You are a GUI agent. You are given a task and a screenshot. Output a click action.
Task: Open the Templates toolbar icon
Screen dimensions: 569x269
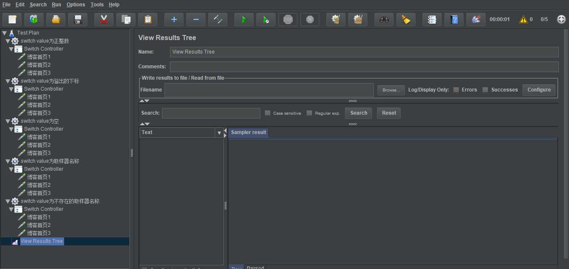point(34,19)
